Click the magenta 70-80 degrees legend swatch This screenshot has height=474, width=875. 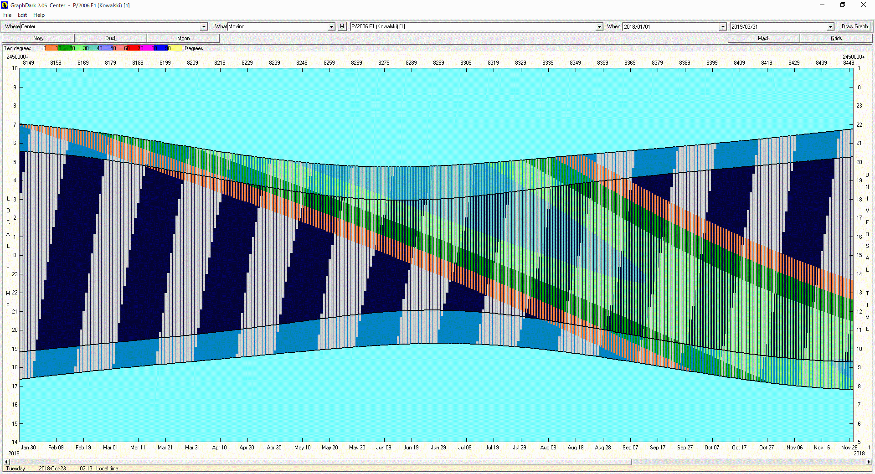pos(147,48)
